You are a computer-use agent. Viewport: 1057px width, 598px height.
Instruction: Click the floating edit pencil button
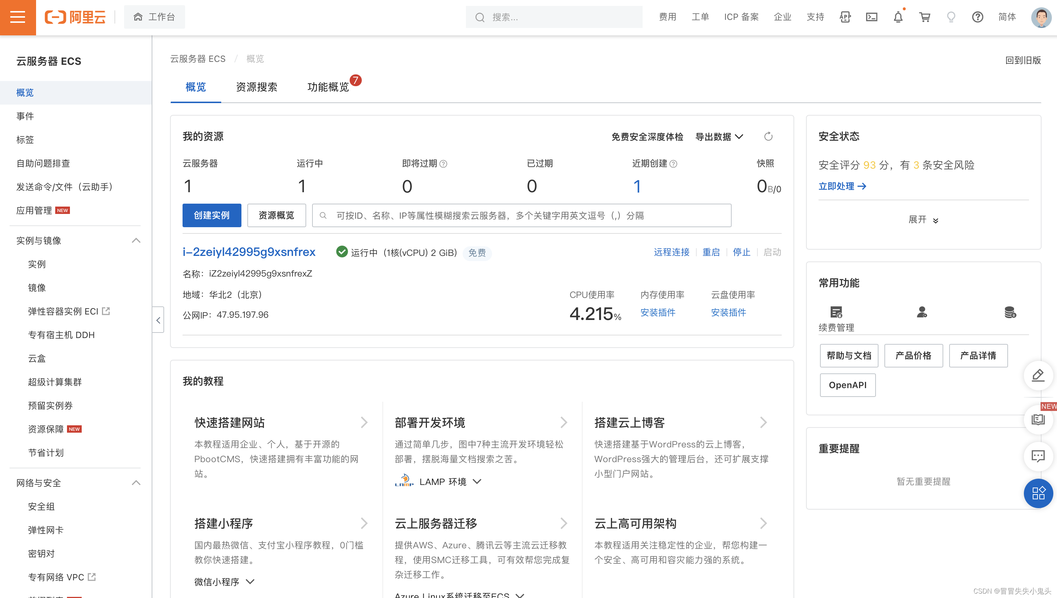pyautogui.click(x=1038, y=375)
